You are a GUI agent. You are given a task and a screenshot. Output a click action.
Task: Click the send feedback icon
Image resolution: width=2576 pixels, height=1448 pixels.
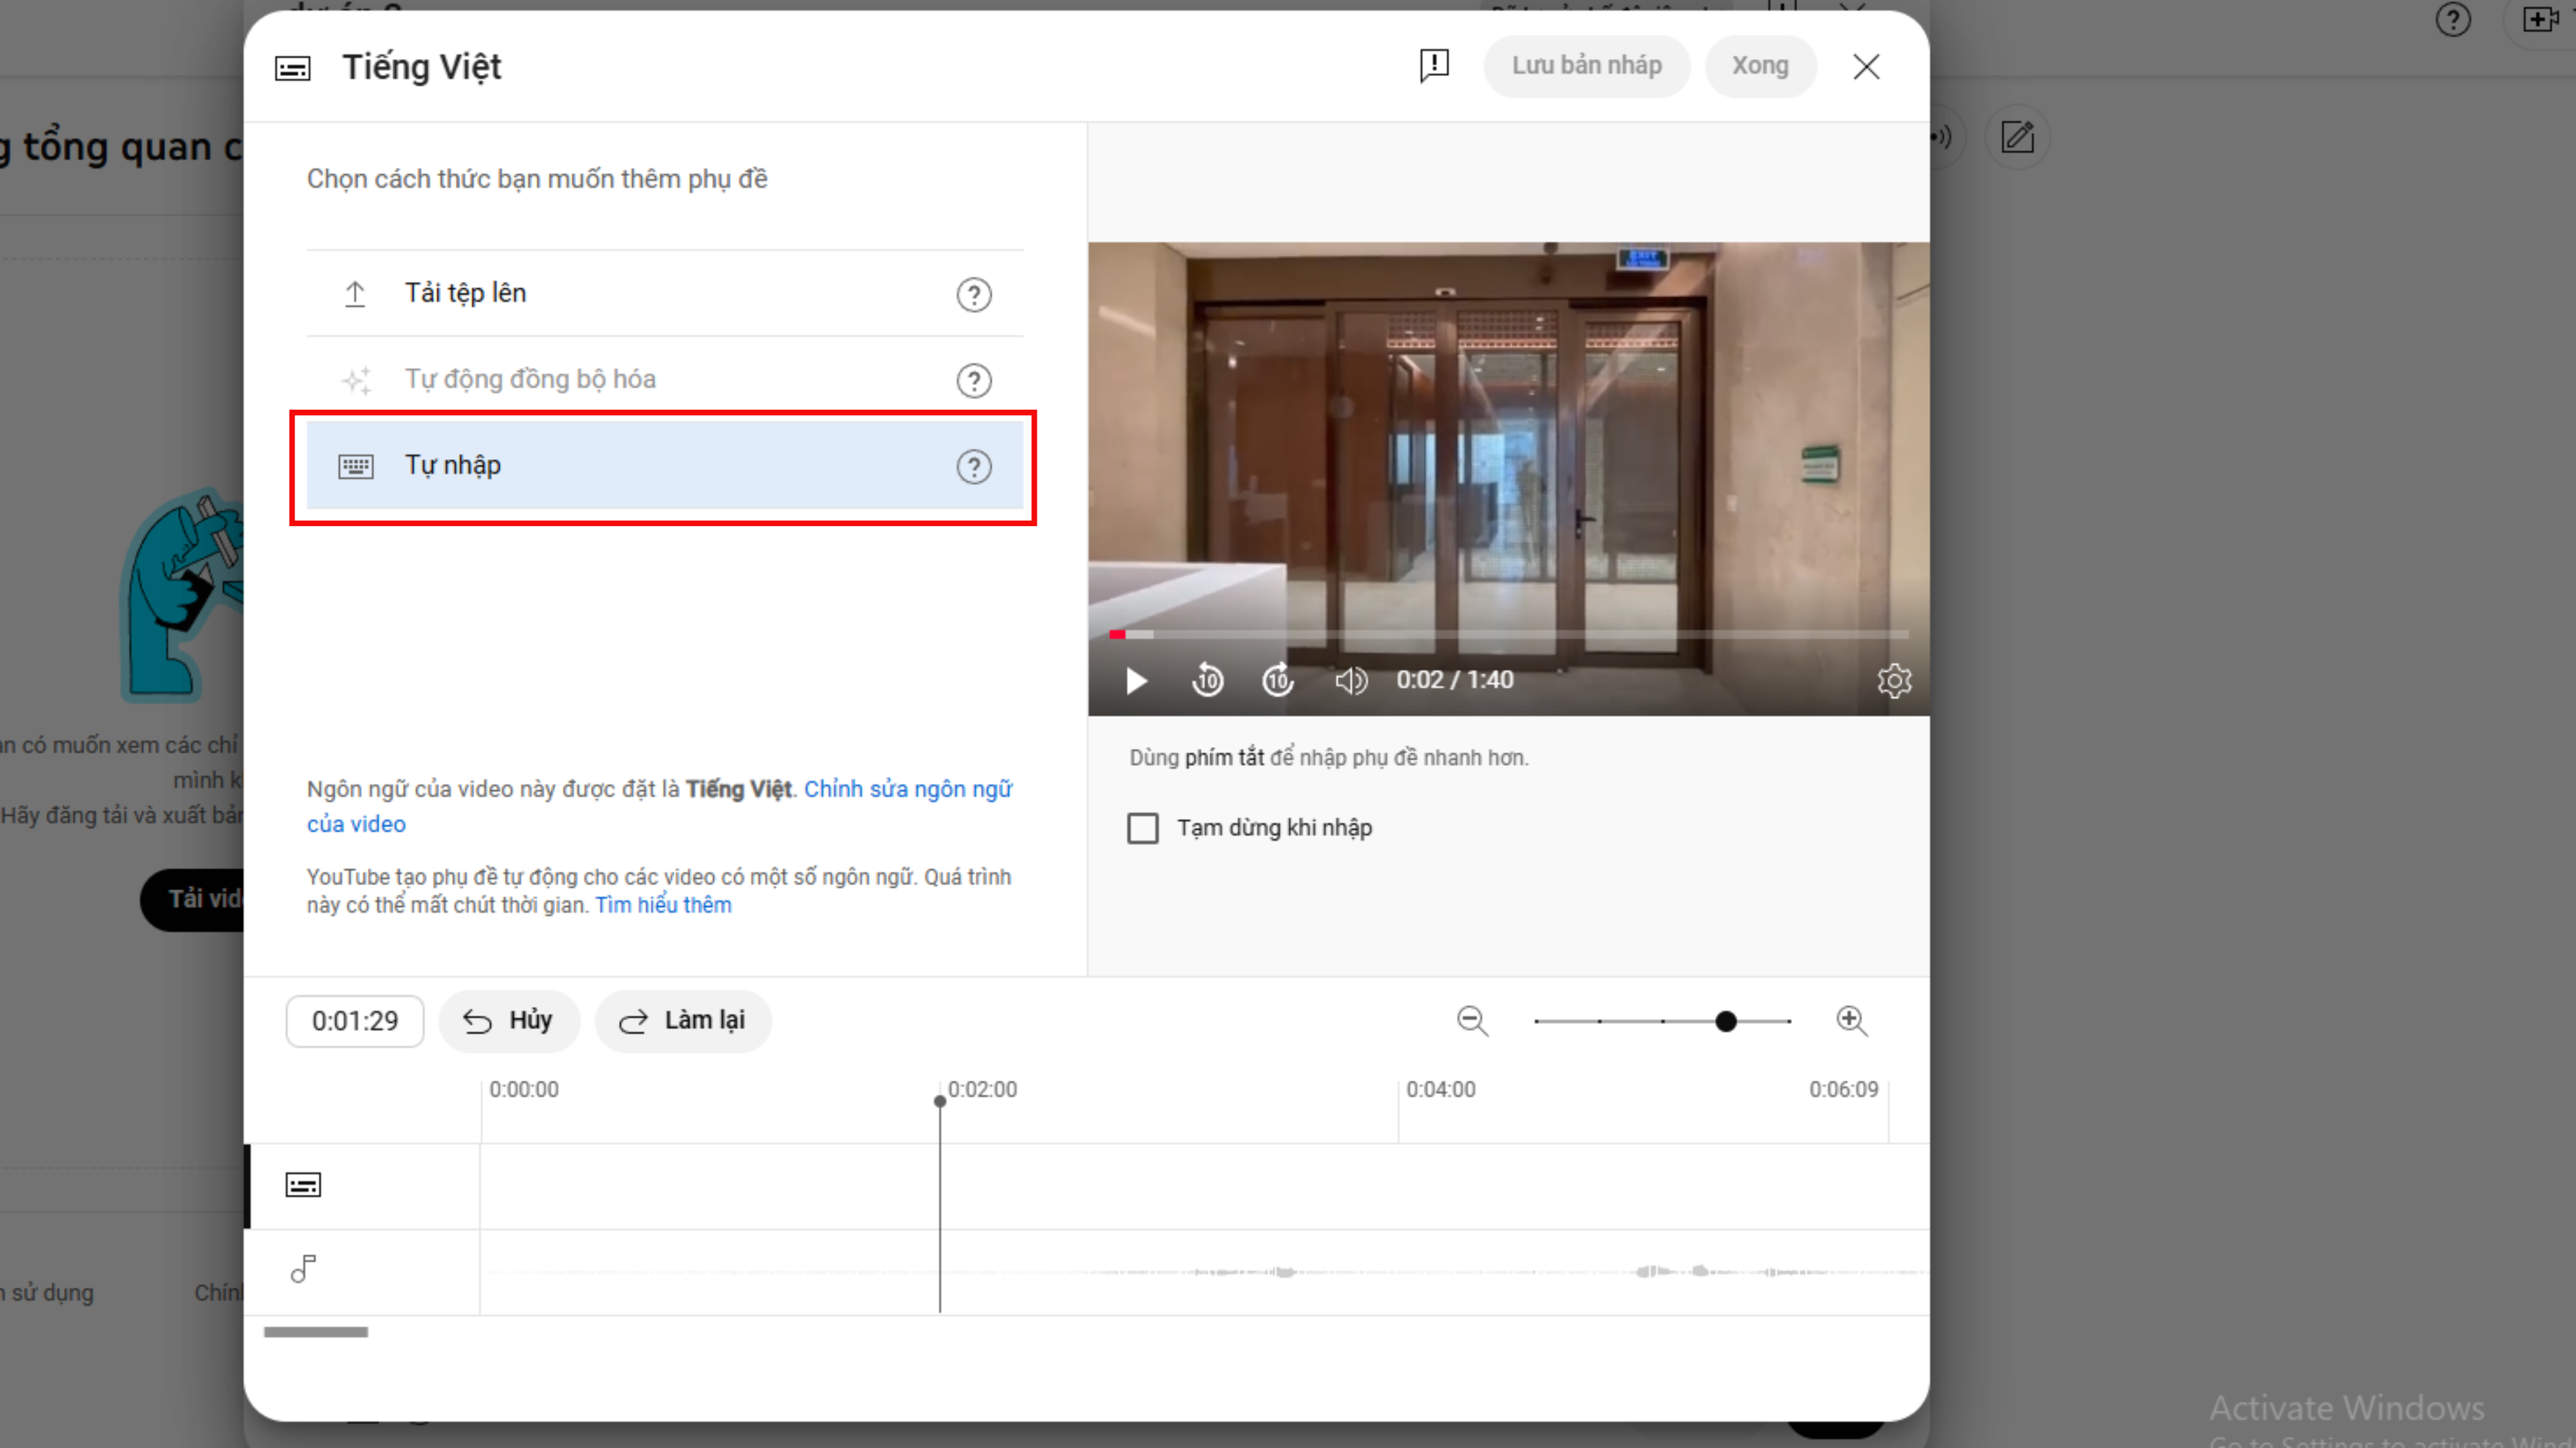click(x=1434, y=66)
